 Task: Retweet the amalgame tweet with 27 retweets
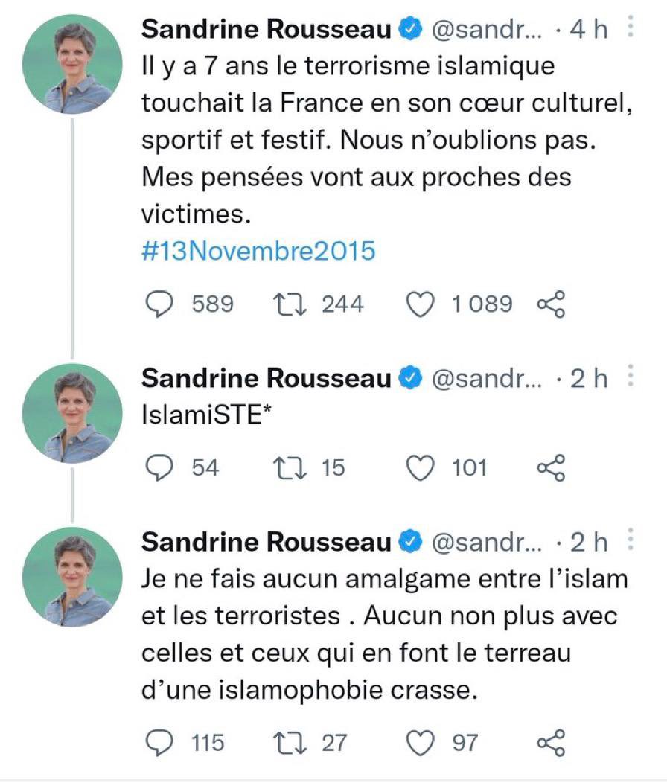pyautogui.click(x=290, y=743)
